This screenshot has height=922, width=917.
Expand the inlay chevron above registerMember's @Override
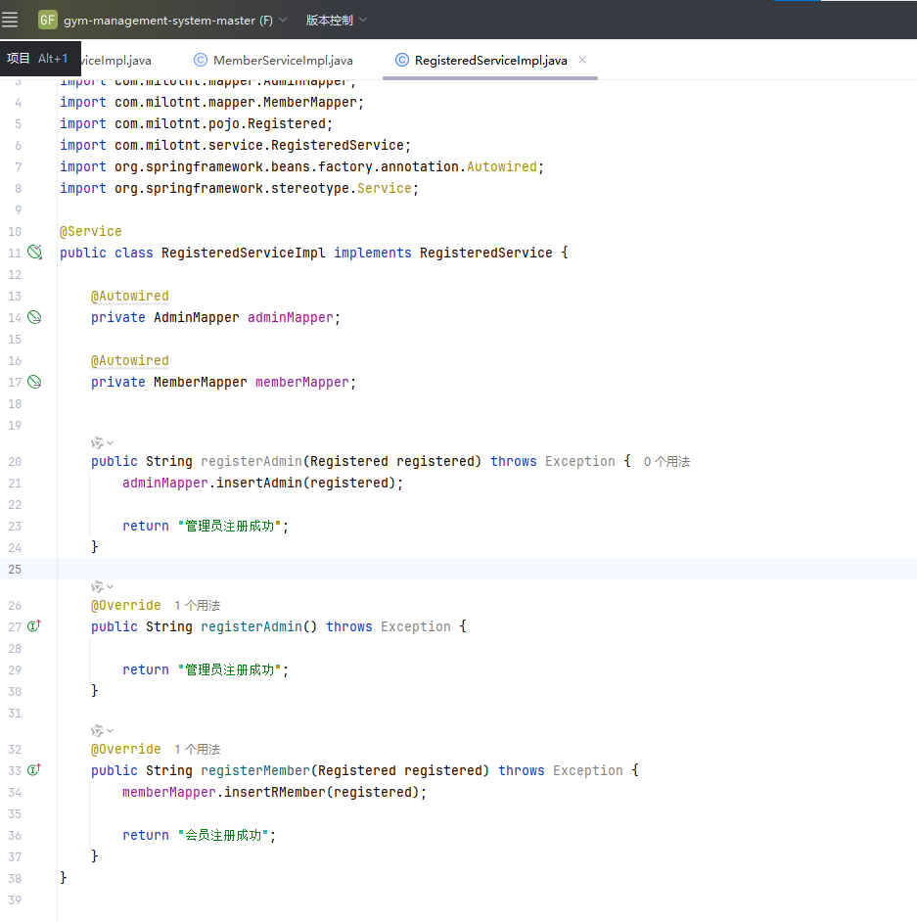(110, 731)
